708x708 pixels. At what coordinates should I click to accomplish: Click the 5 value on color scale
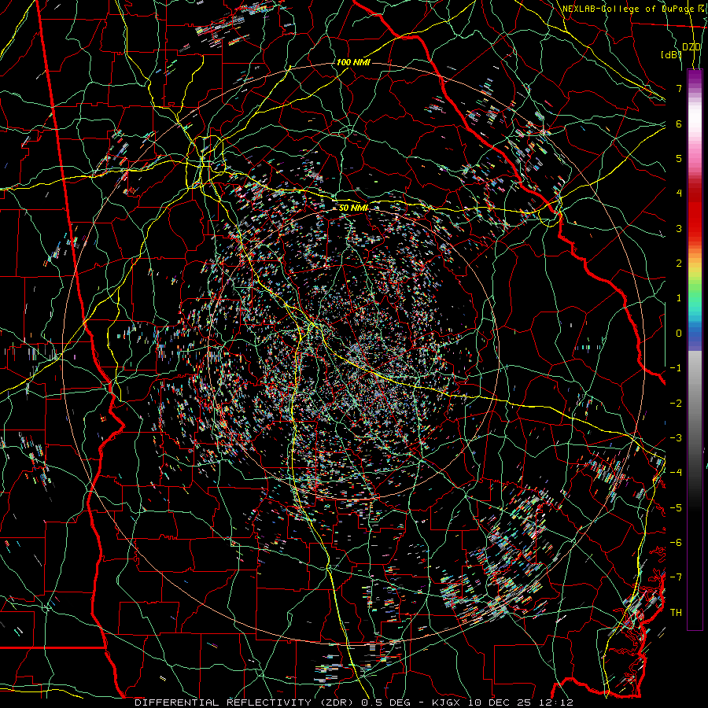point(679,158)
